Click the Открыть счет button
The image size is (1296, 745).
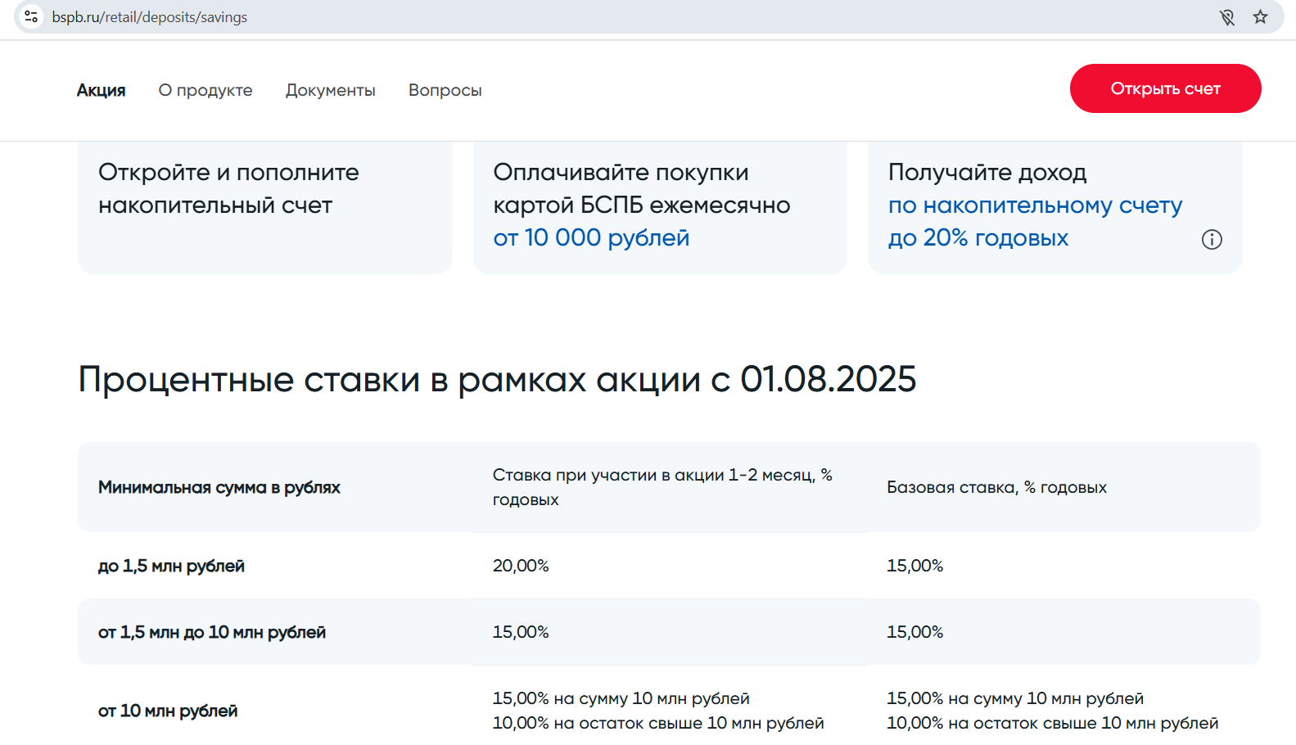tap(1165, 88)
